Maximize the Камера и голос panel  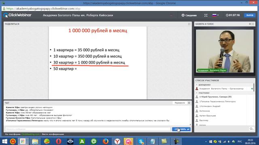pyautogui.click(x=253, y=24)
